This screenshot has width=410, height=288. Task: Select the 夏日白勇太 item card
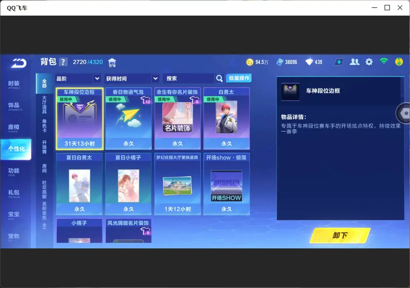[x=80, y=184]
